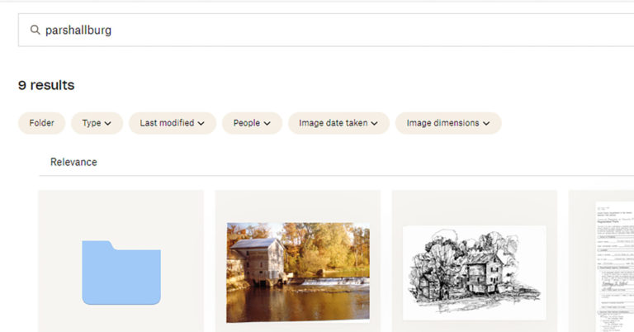Open the Image dimensions filter
Screen dimensions: 634x332
[x=447, y=123]
